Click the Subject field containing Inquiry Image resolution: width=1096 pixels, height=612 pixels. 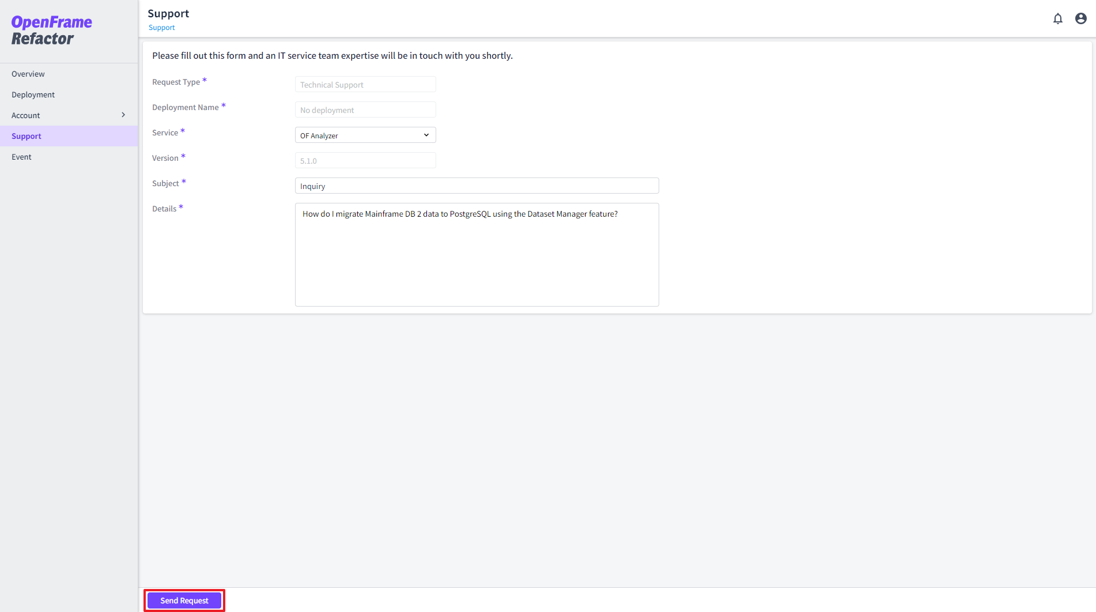(x=477, y=185)
